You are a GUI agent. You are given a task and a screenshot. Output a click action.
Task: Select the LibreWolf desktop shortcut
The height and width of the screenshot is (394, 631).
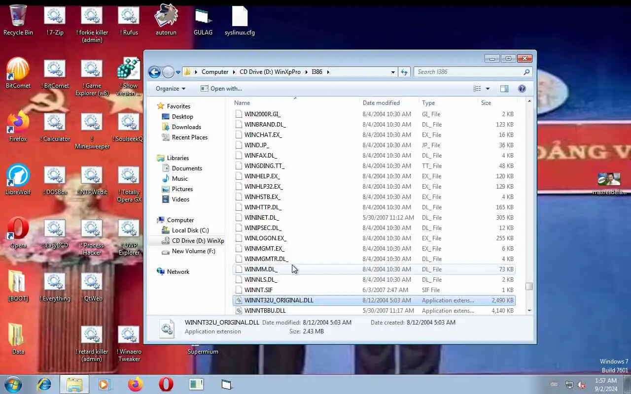click(x=18, y=180)
